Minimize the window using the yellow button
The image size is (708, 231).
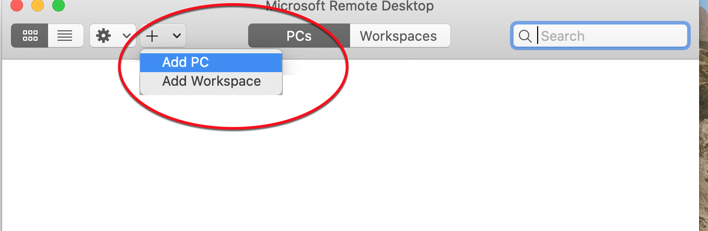click(38, 6)
